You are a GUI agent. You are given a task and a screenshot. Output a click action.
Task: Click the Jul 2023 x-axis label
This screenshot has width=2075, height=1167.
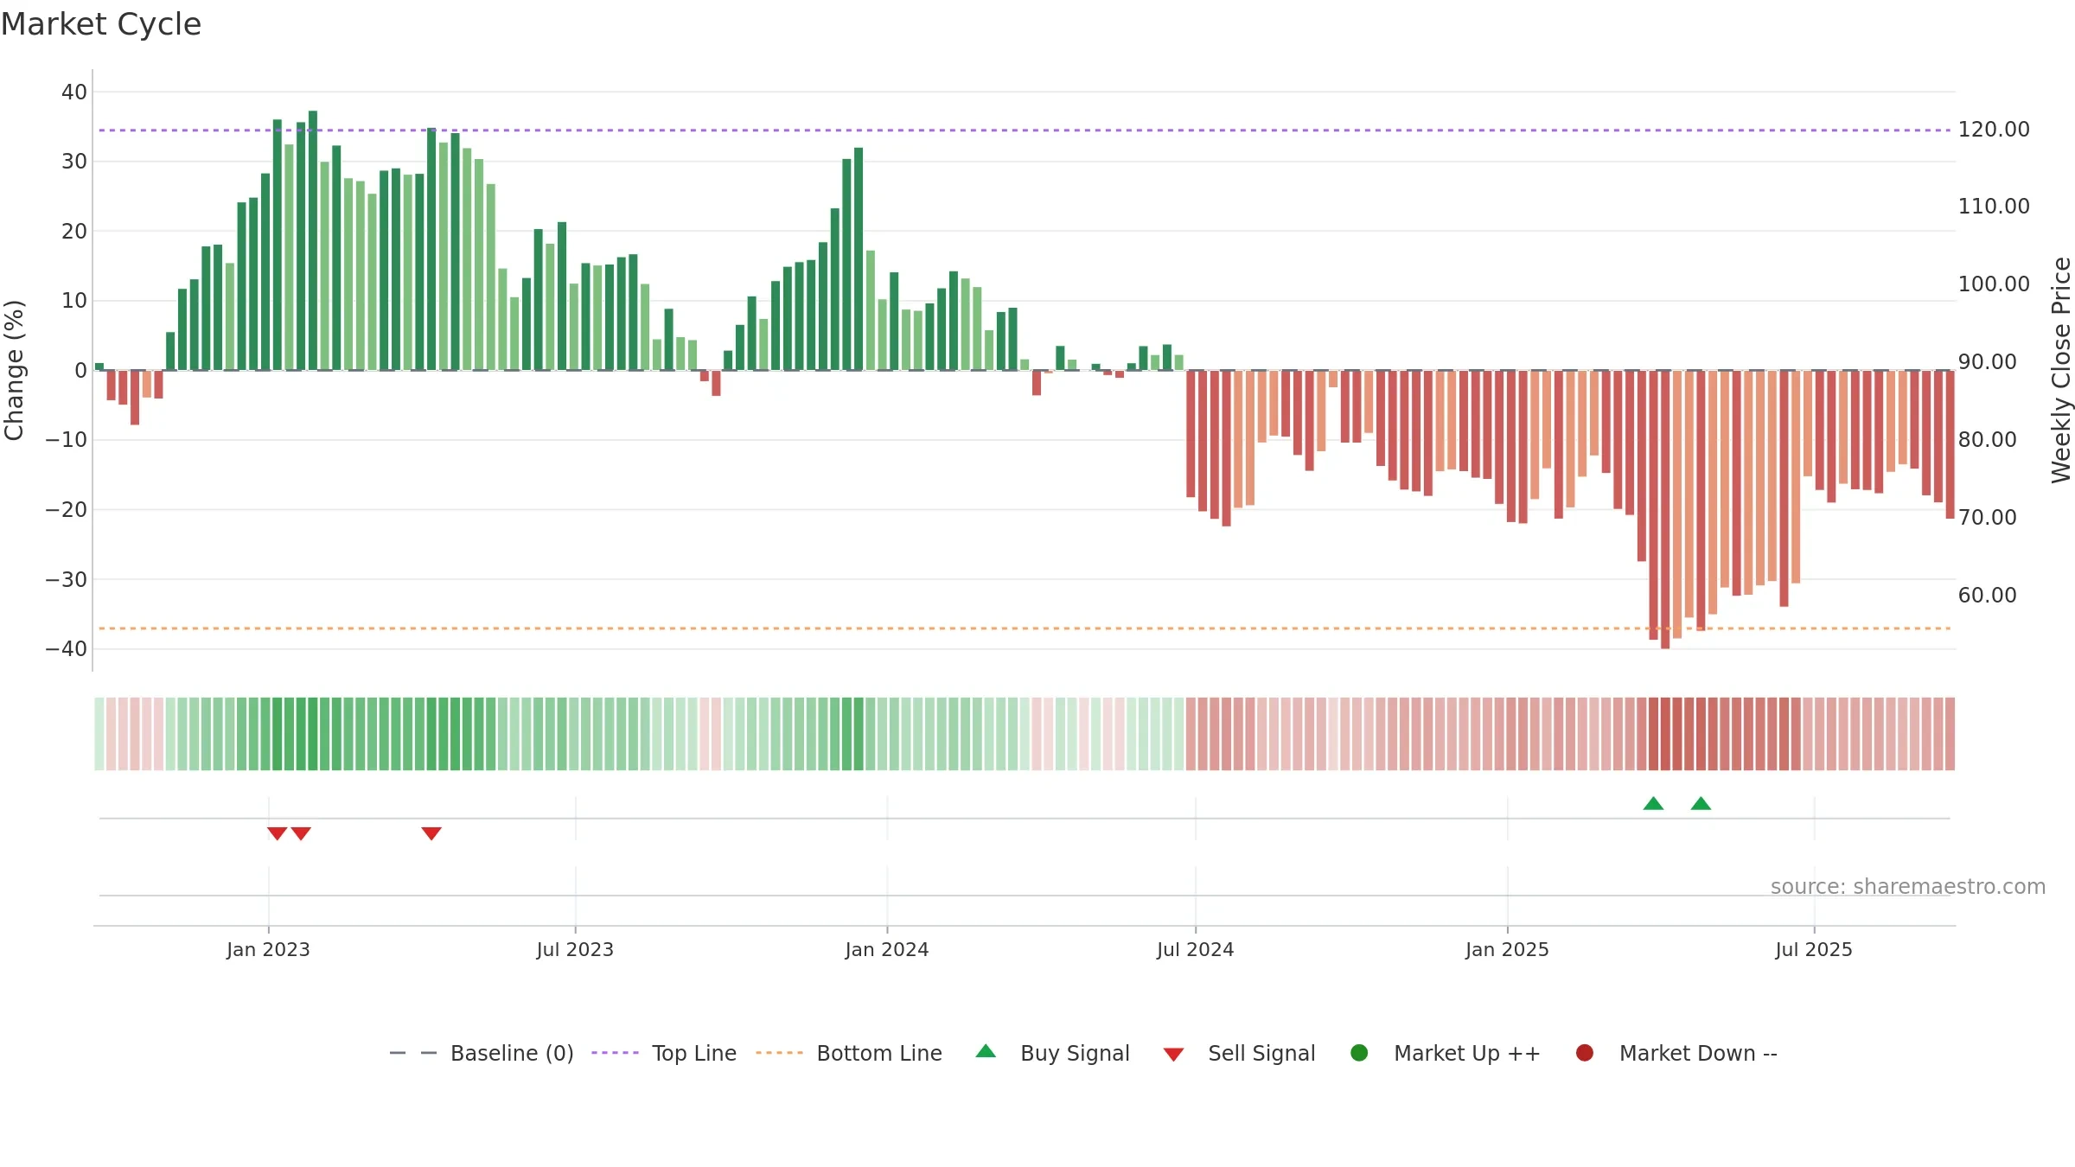pyautogui.click(x=575, y=949)
